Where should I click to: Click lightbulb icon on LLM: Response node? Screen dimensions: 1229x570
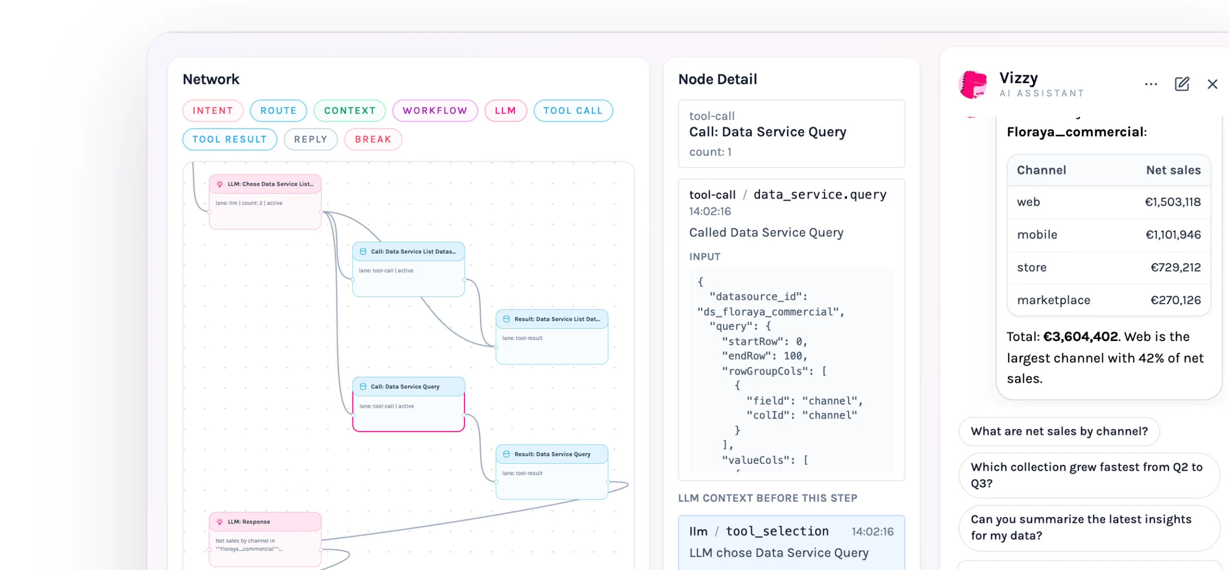coord(220,521)
